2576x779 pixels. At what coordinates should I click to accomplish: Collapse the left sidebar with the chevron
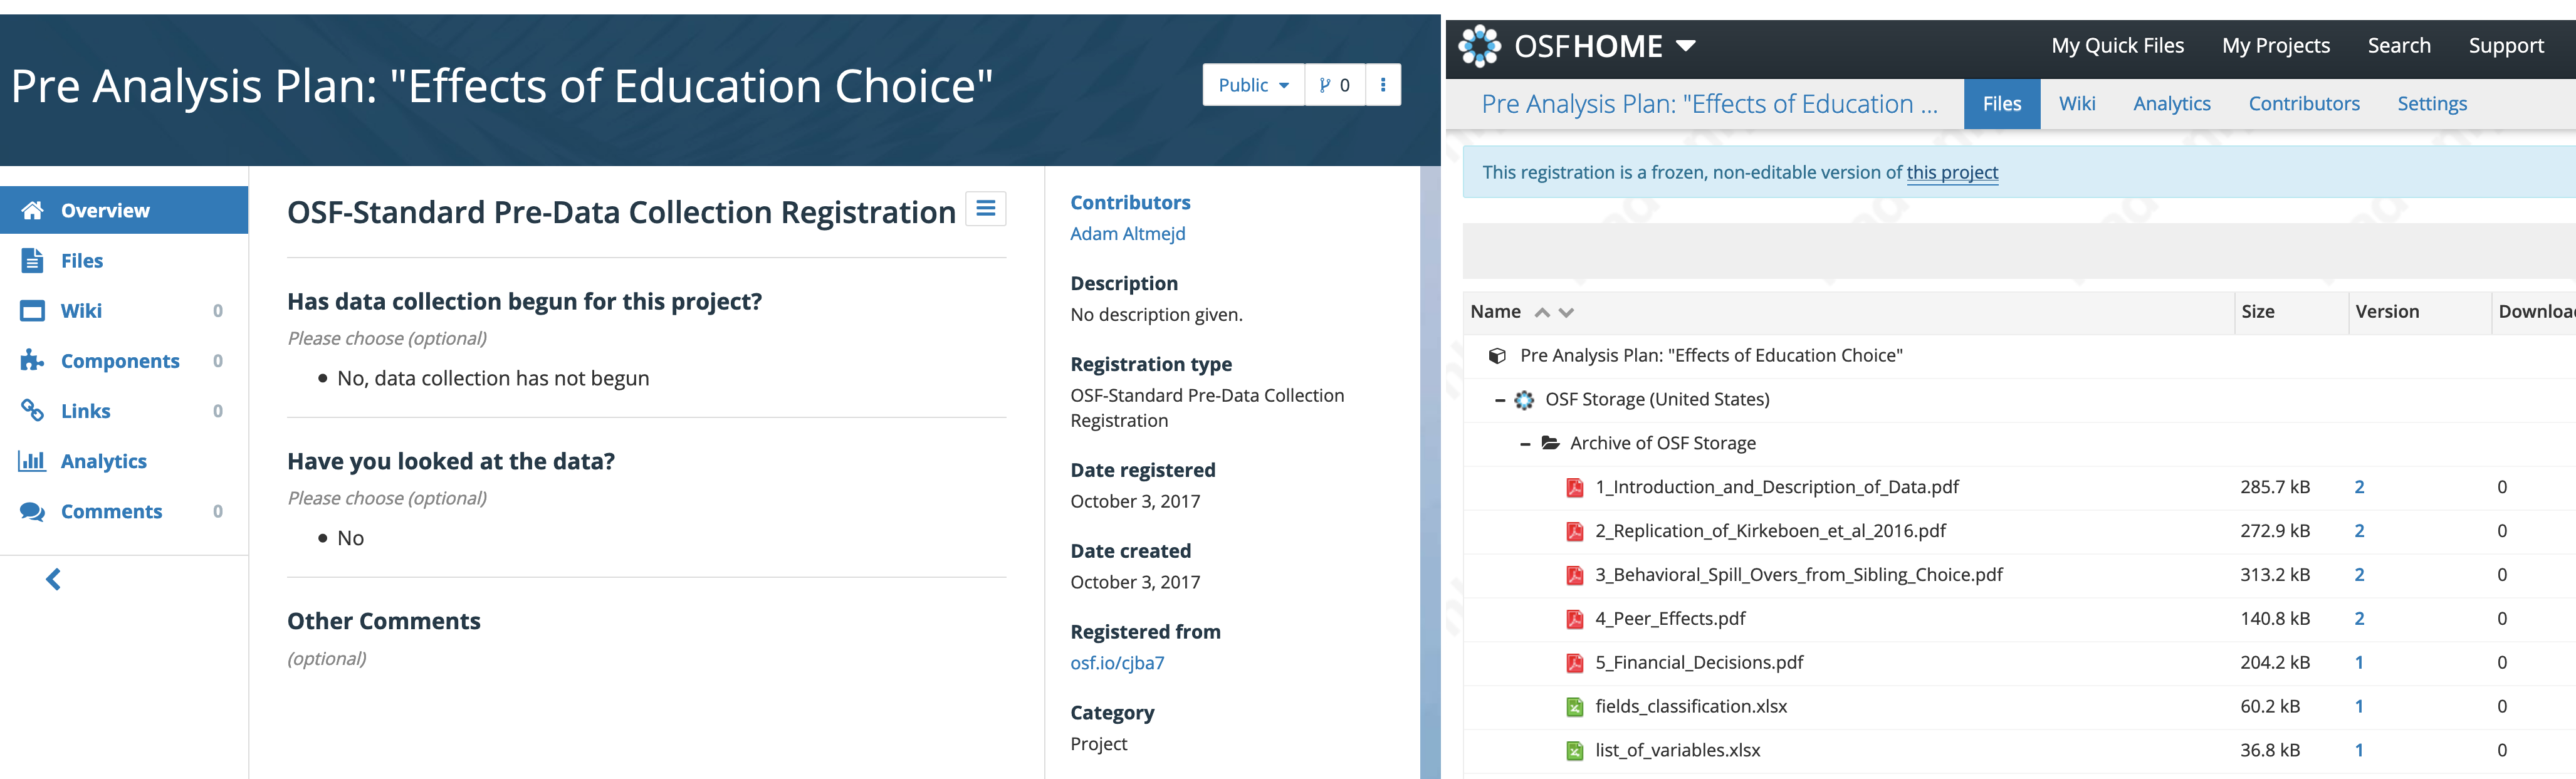54,578
